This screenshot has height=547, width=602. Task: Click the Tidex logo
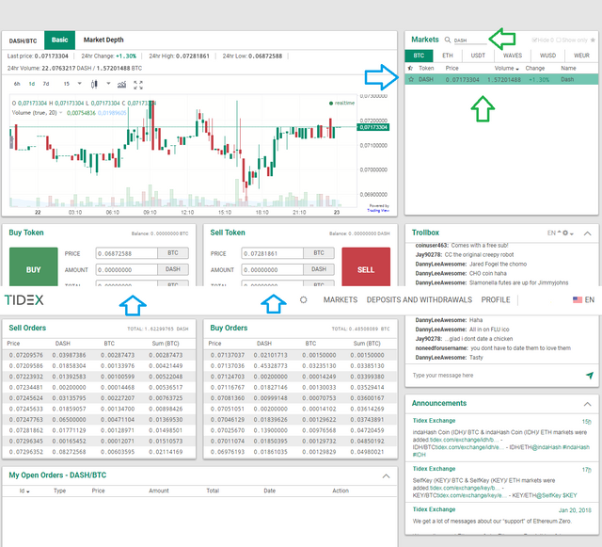point(24,299)
